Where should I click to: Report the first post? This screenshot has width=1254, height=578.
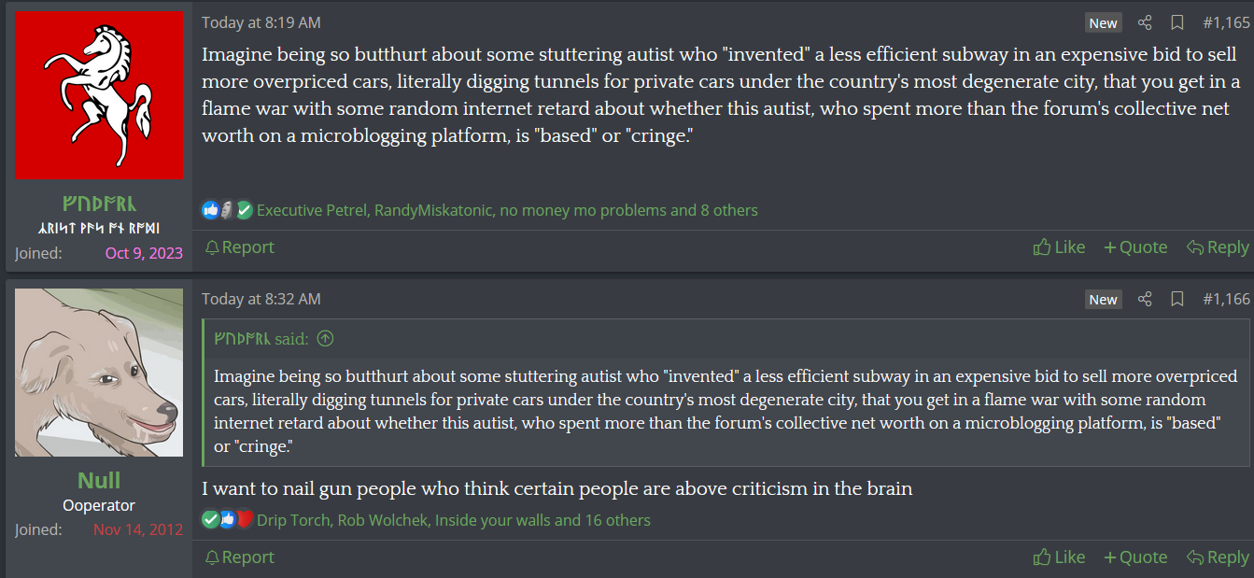point(239,247)
